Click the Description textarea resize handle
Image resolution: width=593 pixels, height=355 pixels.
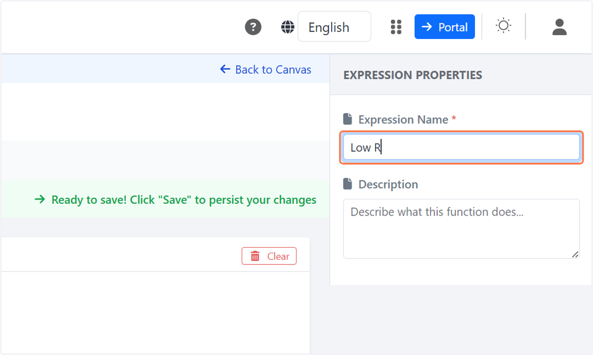(x=575, y=254)
